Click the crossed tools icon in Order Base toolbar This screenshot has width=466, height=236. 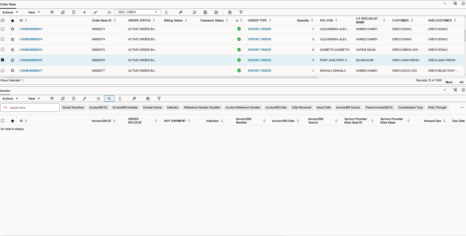(x=195, y=12)
